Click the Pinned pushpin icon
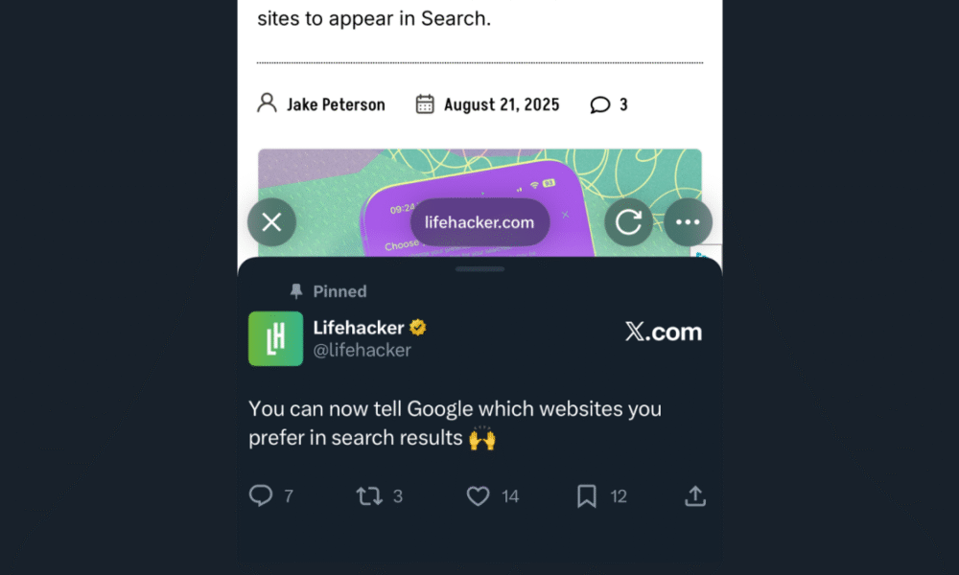This screenshot has width=959, height=575. coord(296,291)
